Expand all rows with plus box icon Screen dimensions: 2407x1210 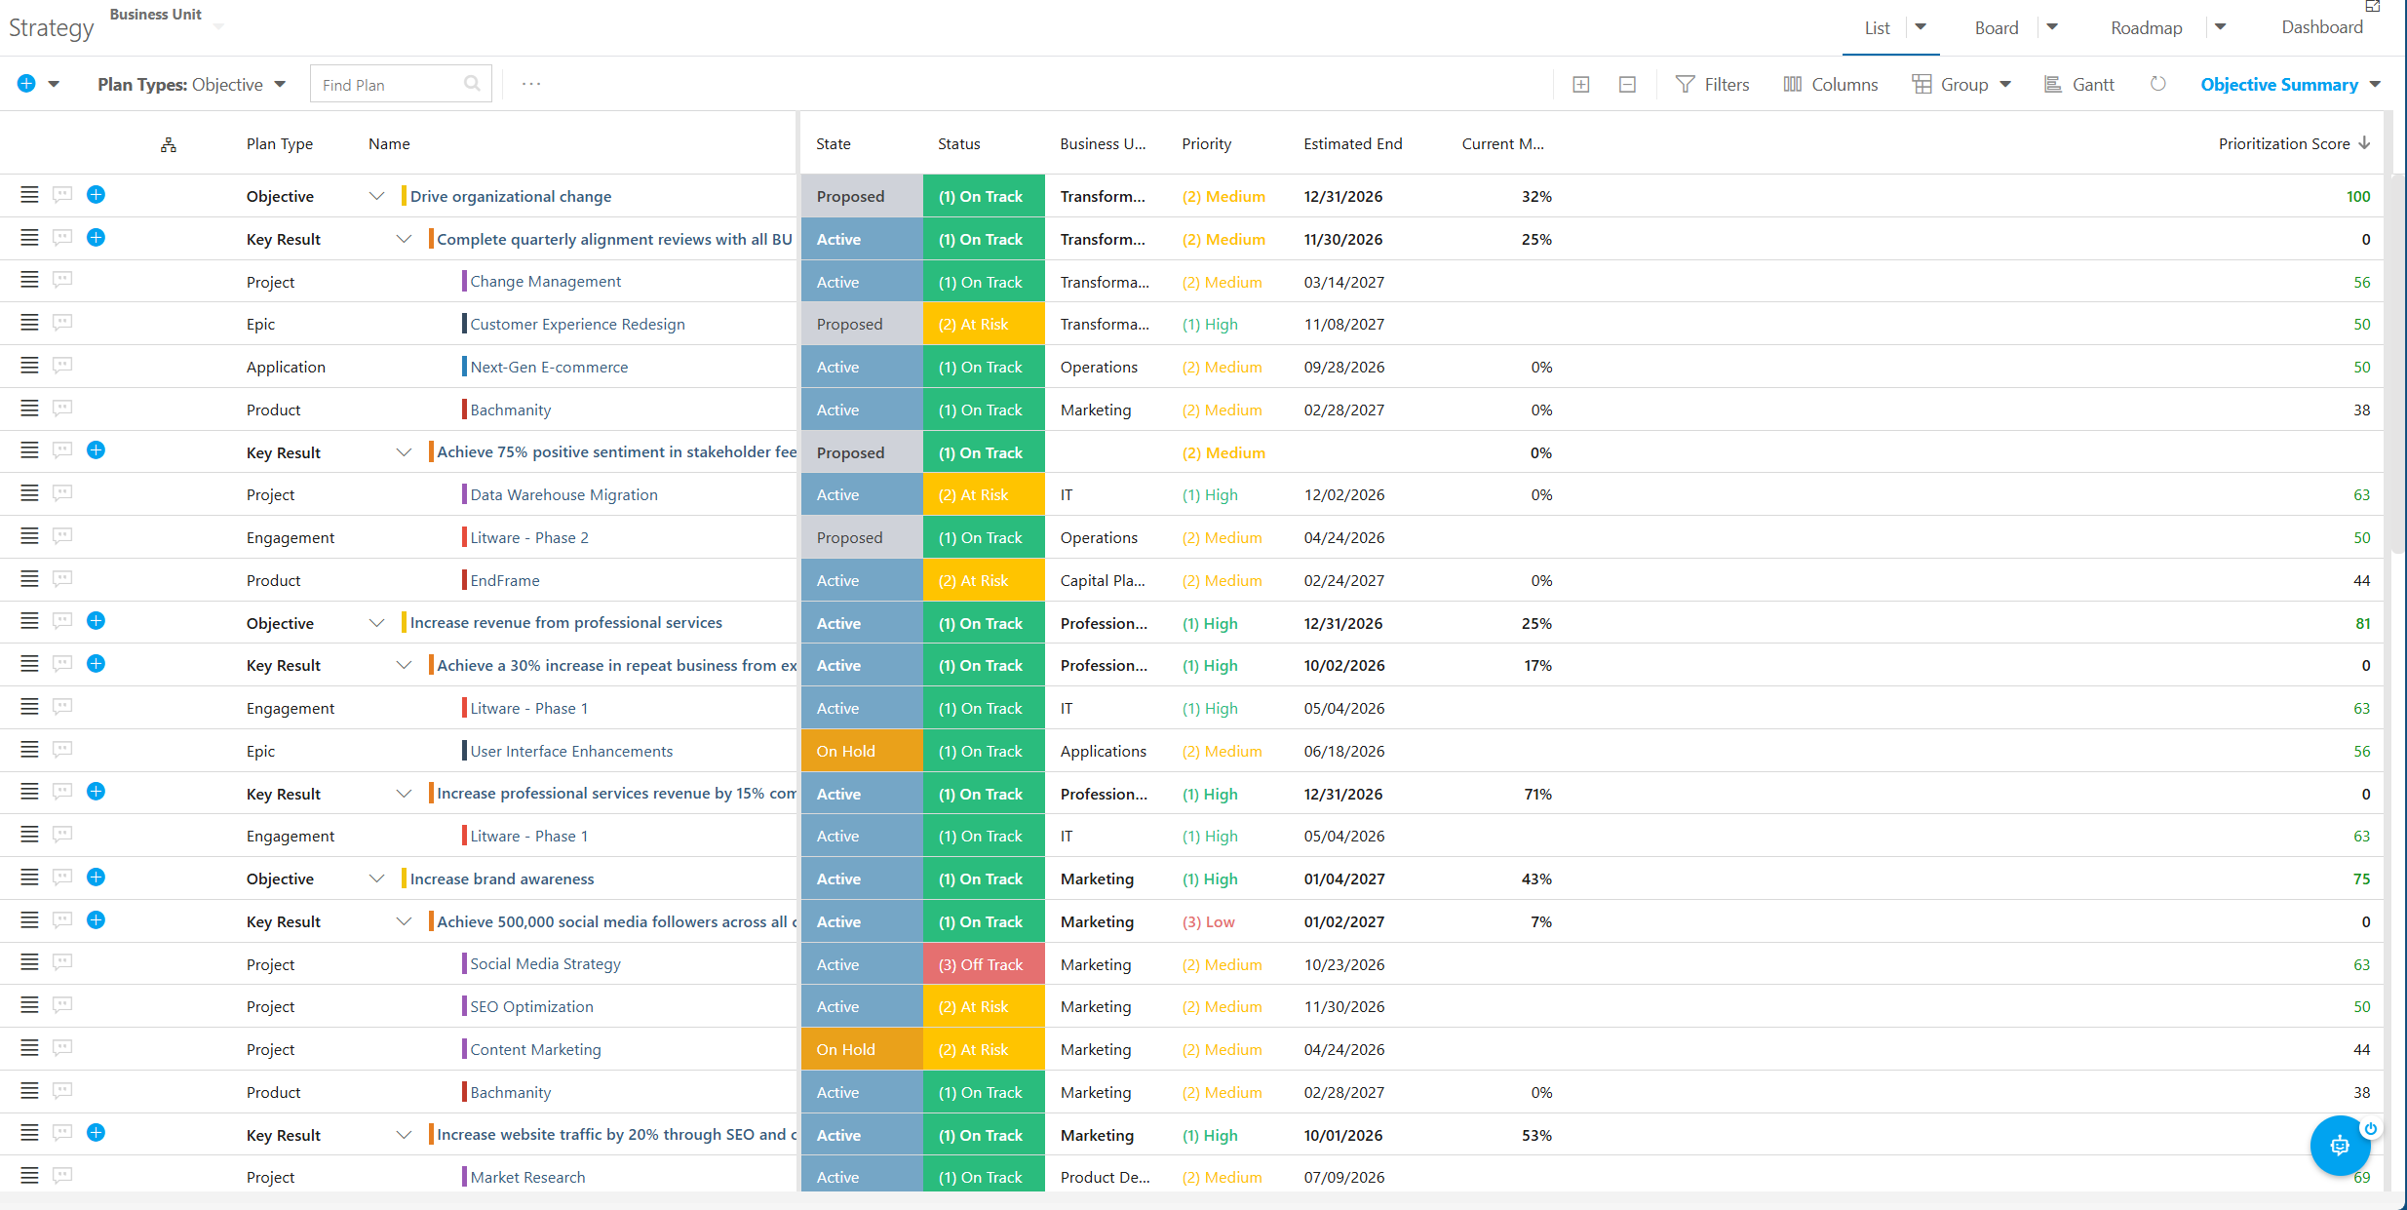pyautogui.click(x=1581, y=85)
